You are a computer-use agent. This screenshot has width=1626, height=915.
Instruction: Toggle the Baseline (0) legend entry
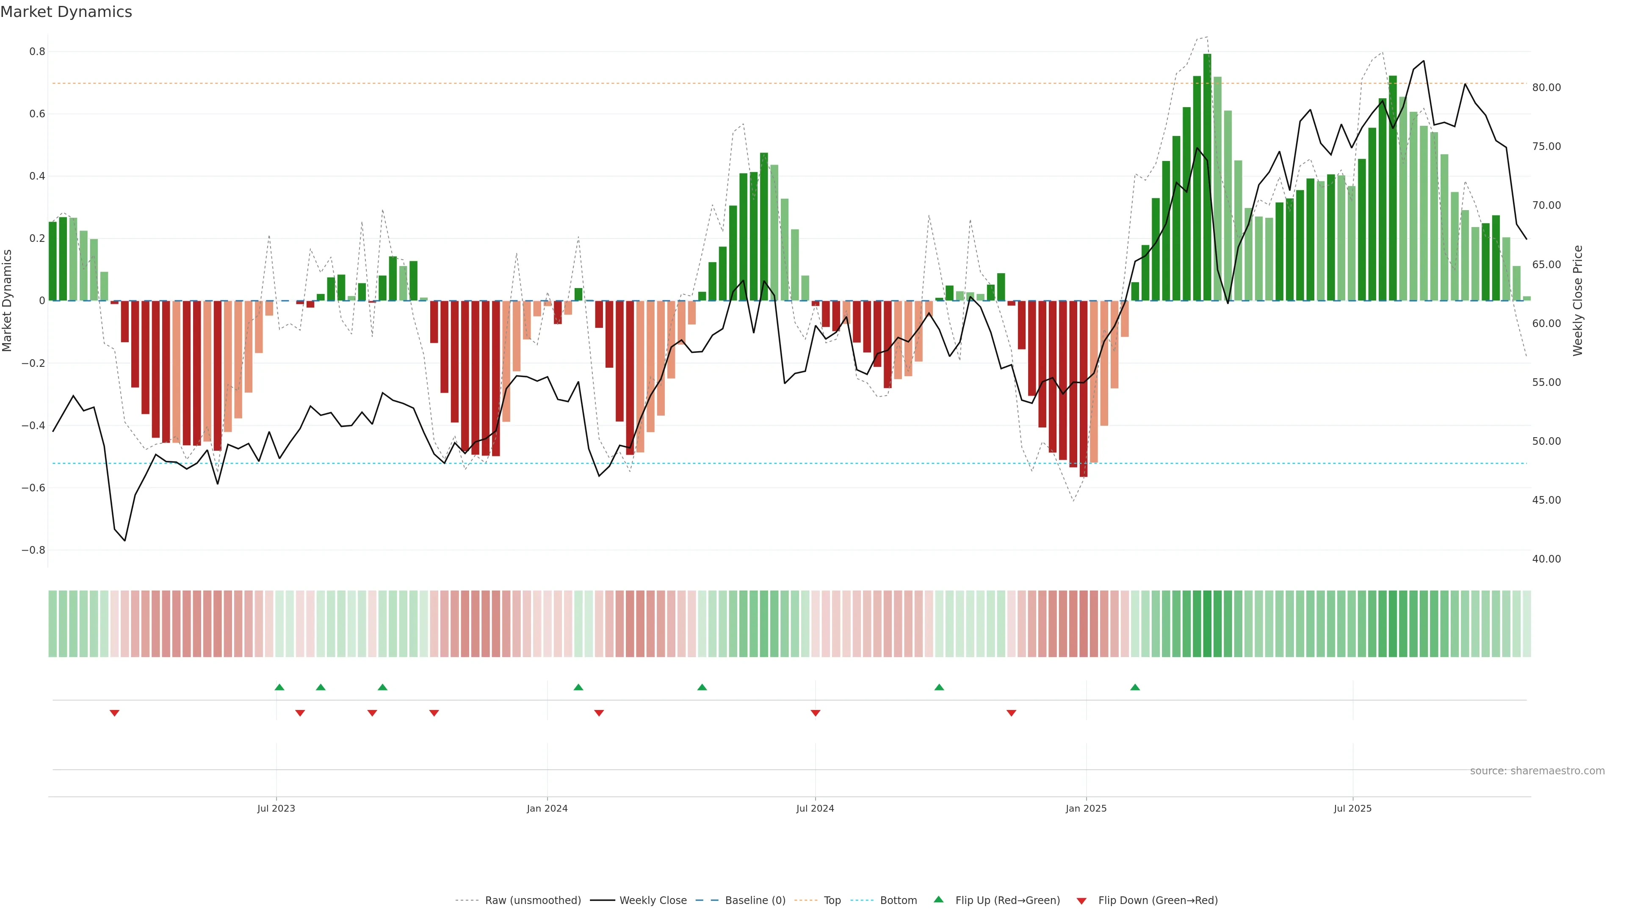pyautogui.click(x=755, y=900)
